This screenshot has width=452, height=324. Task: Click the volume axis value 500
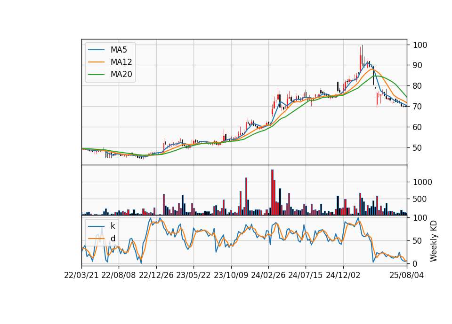420,199
